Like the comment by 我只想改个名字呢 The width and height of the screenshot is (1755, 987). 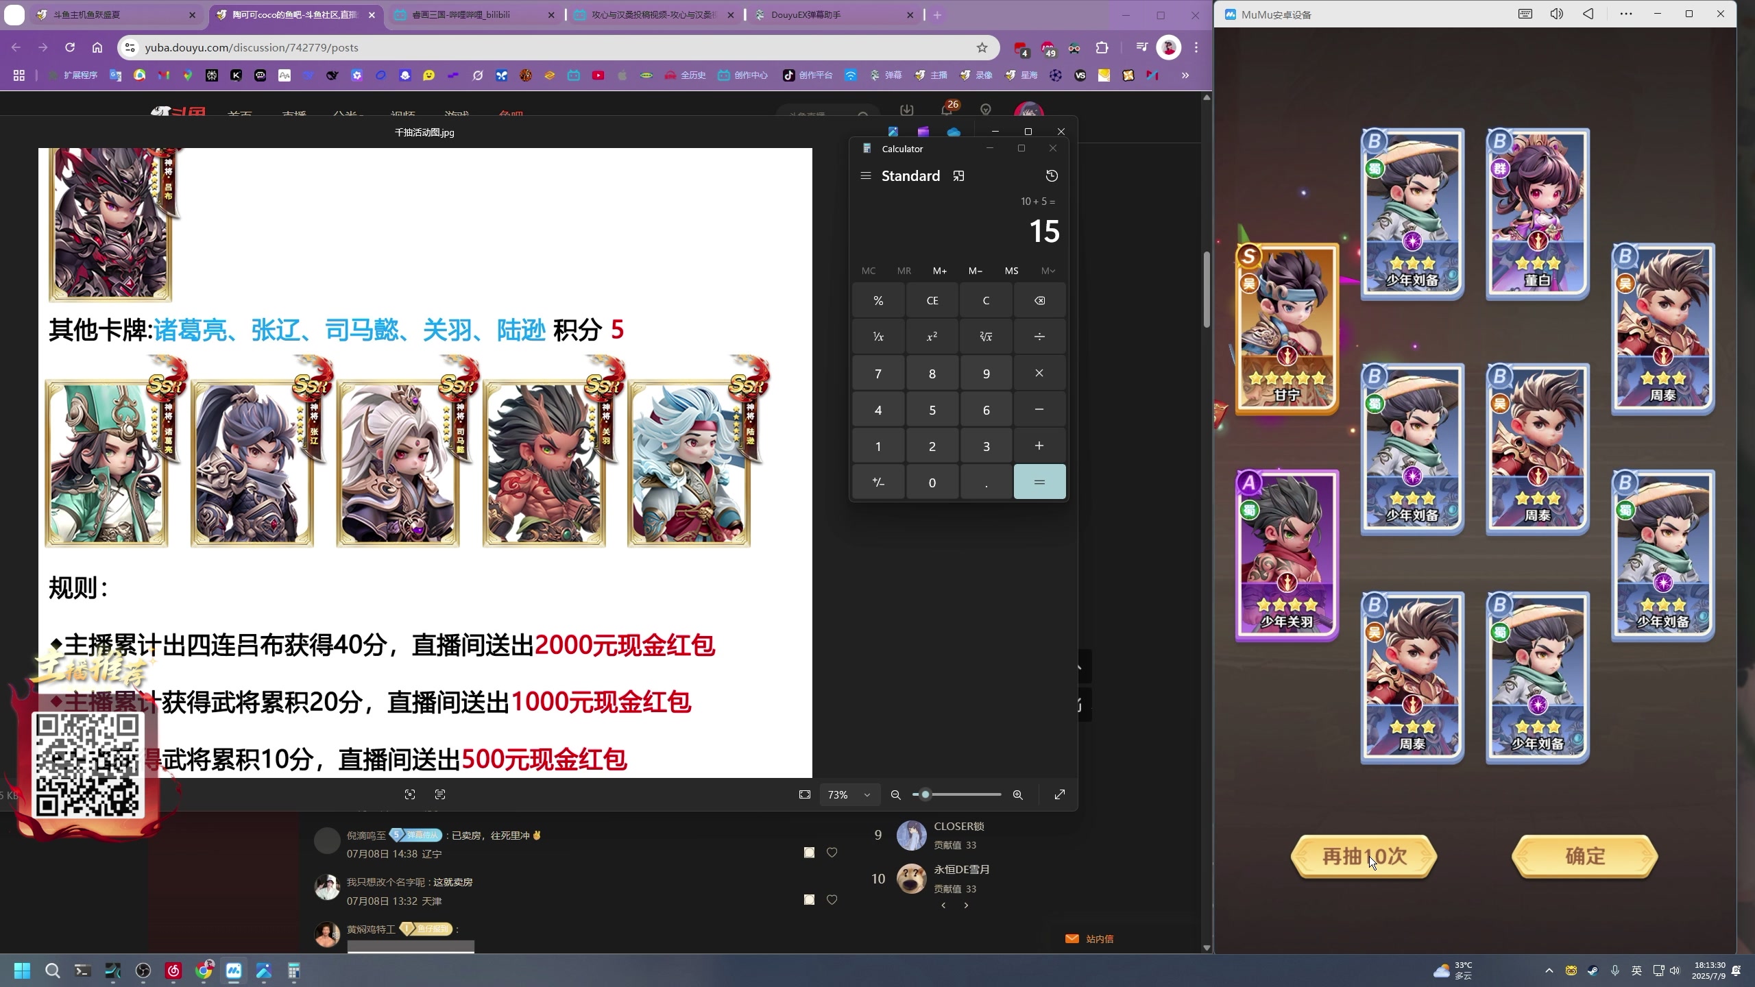pos(832,900)
